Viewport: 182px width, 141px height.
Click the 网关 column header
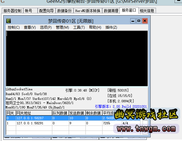click(x=11, y=113)
